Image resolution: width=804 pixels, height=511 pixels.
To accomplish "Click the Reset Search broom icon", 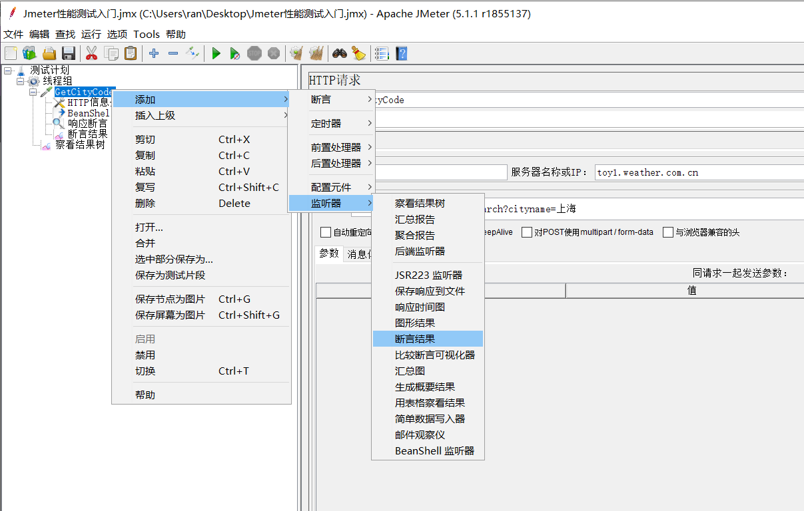I will click(x=358, y=53).
